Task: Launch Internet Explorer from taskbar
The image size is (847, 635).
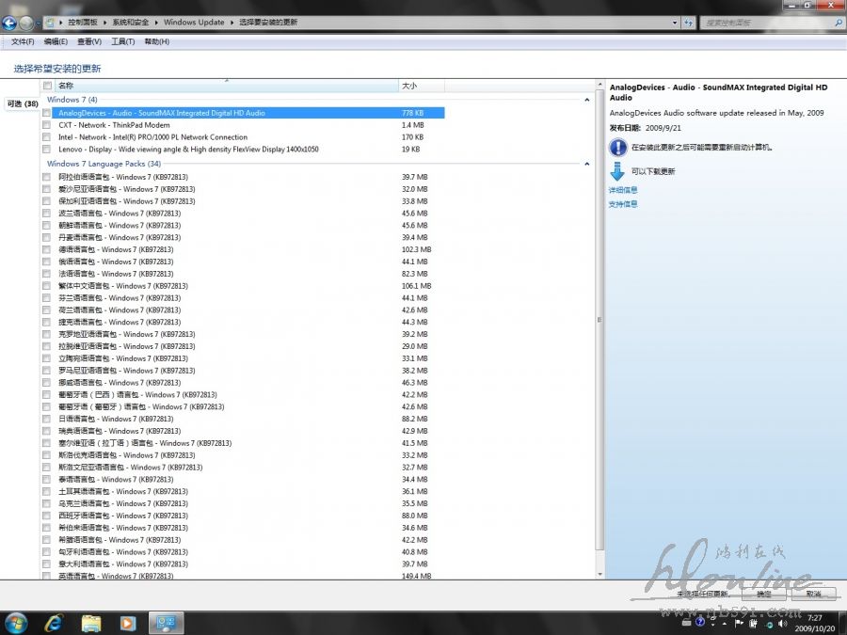Action: click(x=54, y=622)
